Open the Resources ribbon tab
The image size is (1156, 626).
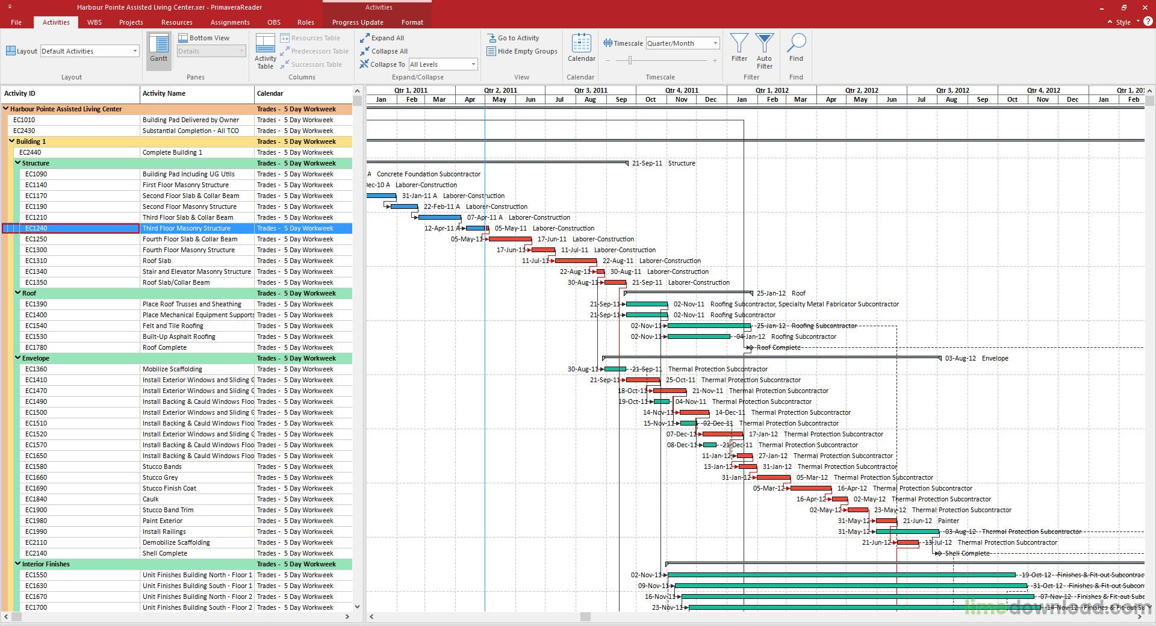point(177,22)
